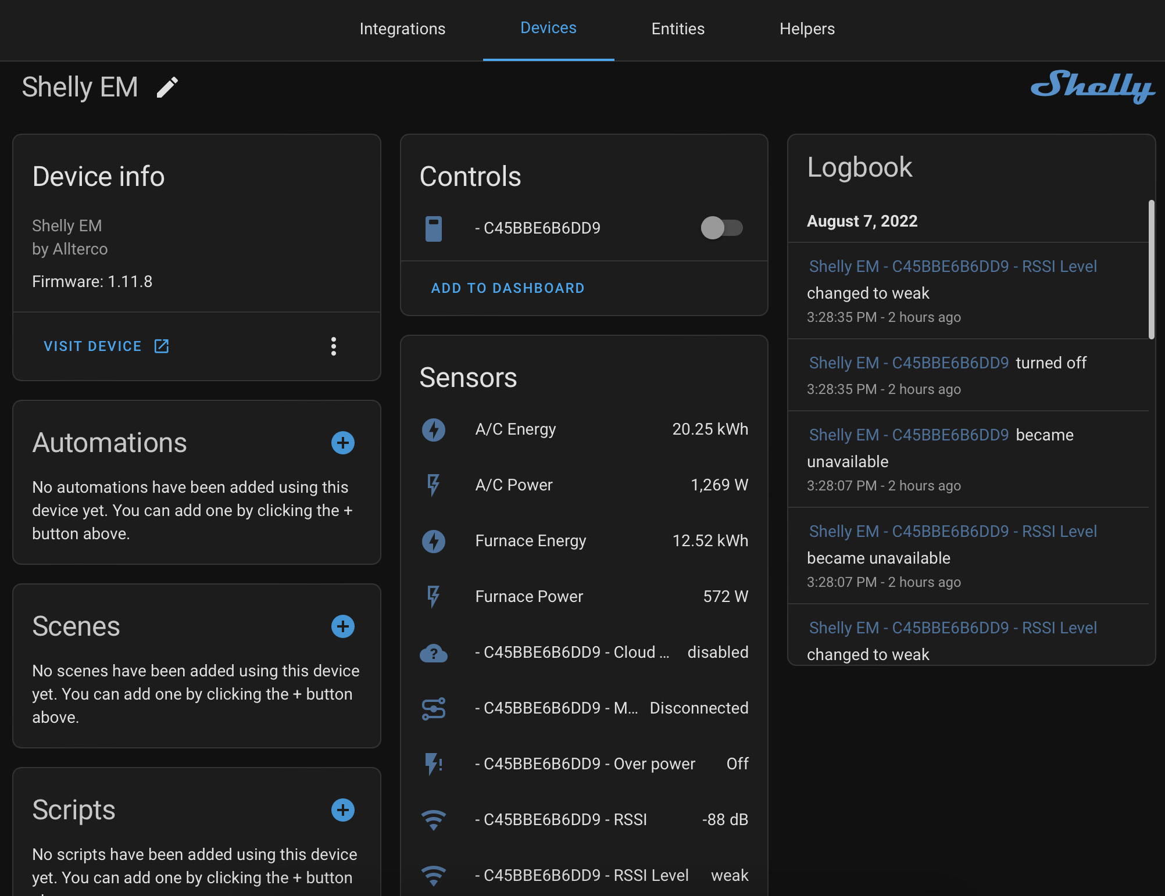
Task: Open the Furnace Power 572 W row
Action: point(584,597)
